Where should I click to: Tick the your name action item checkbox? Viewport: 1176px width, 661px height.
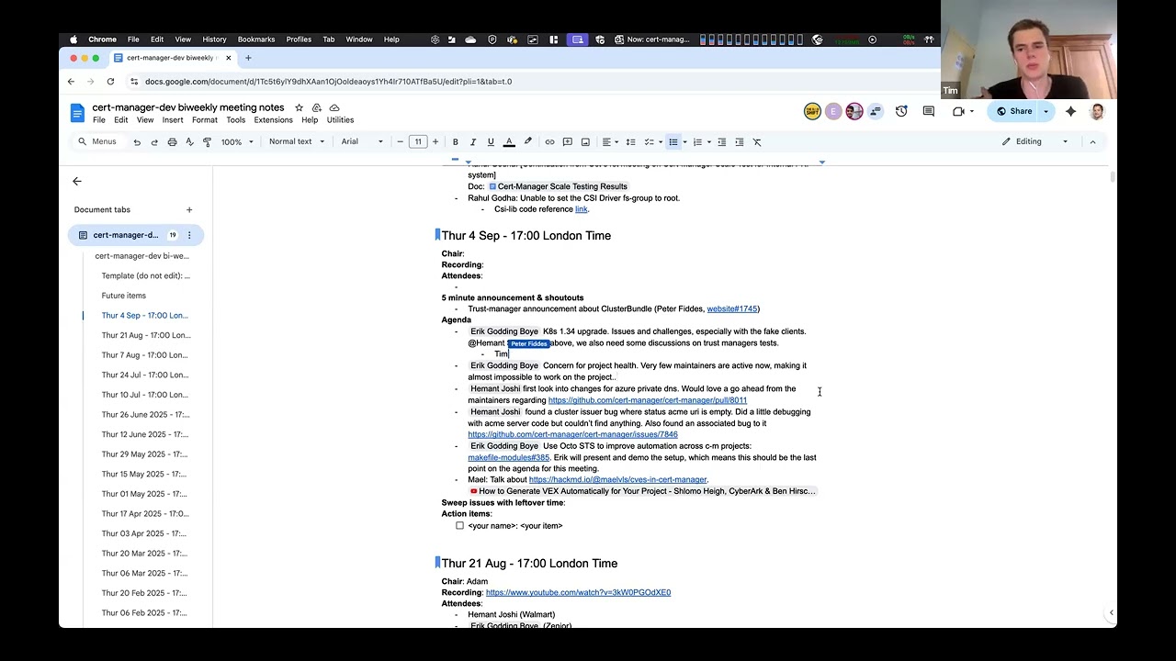point(459,526)
